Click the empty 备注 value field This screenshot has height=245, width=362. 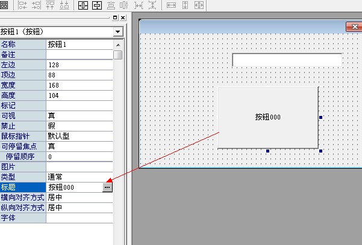[79, 55]
